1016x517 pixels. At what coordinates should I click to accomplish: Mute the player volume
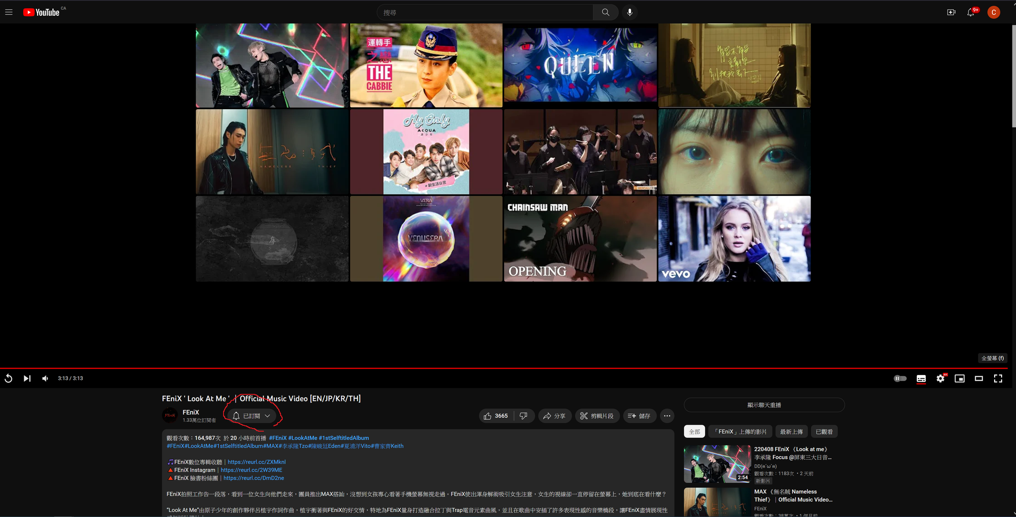point(45,379)
